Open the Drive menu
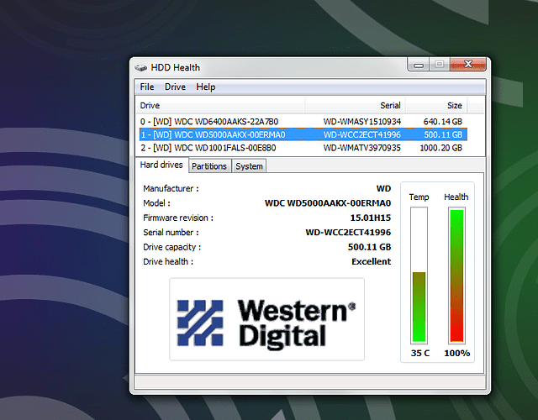 (175, 87)
